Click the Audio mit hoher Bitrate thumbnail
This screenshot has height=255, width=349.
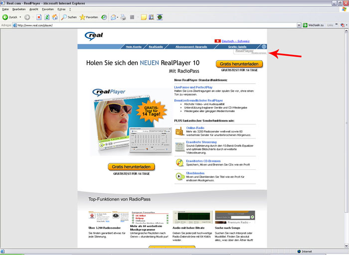[x=192, y=217]
